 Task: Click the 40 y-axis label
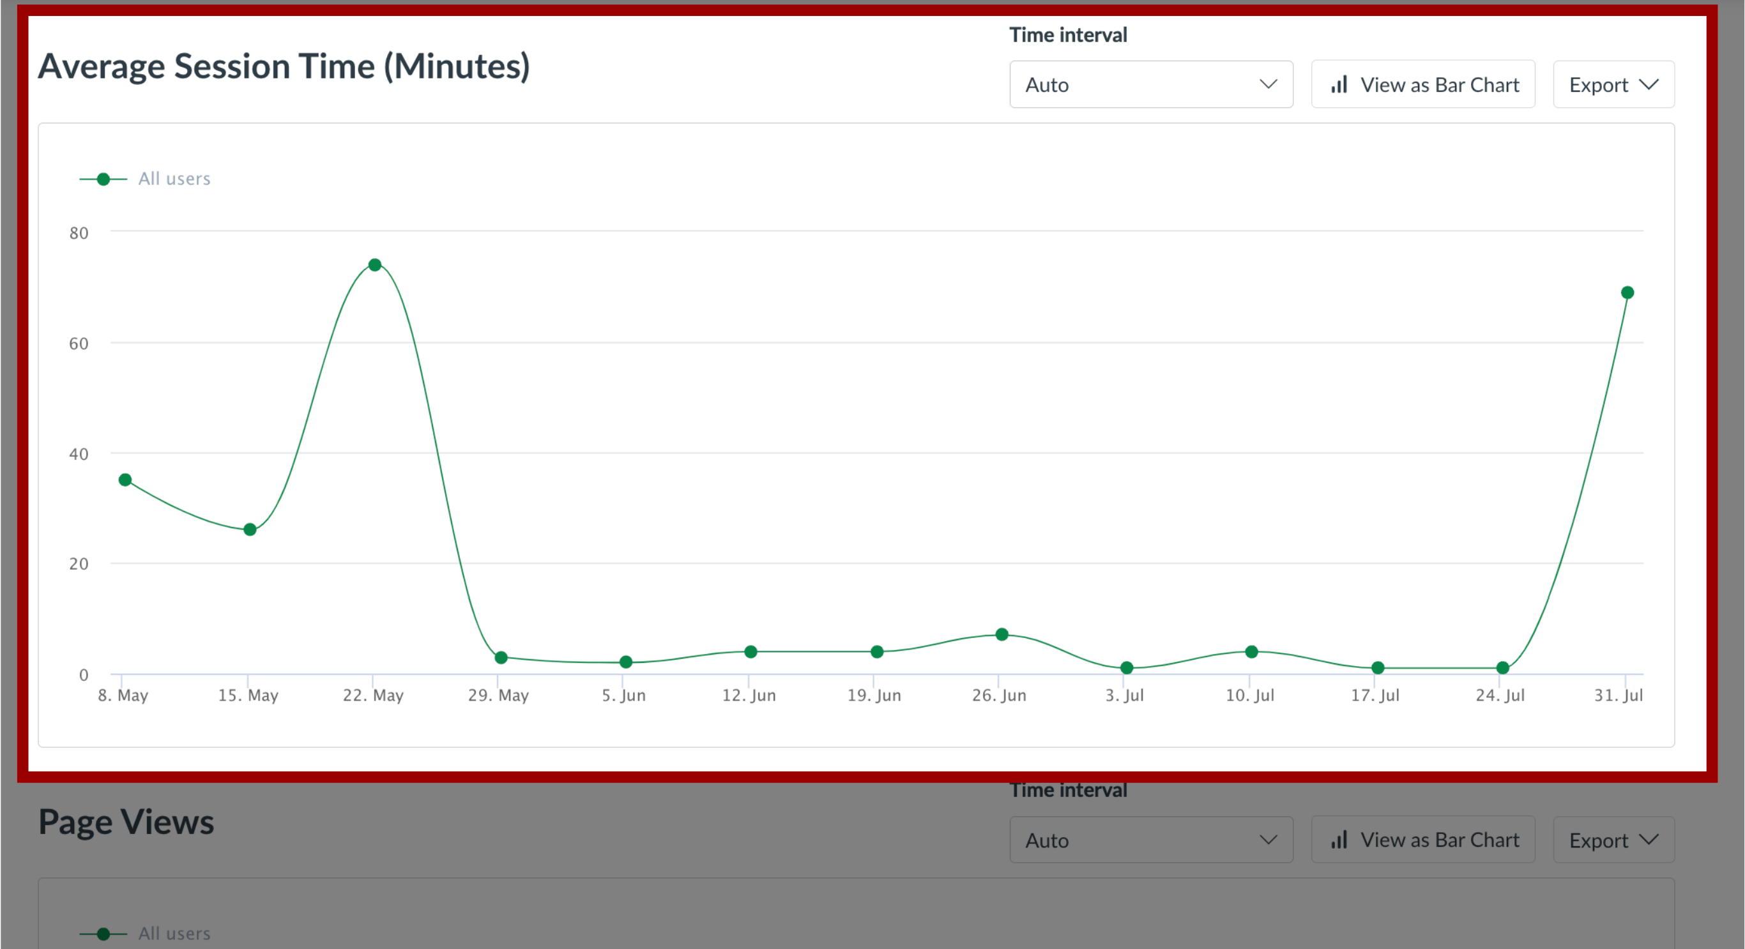[79, 454]
